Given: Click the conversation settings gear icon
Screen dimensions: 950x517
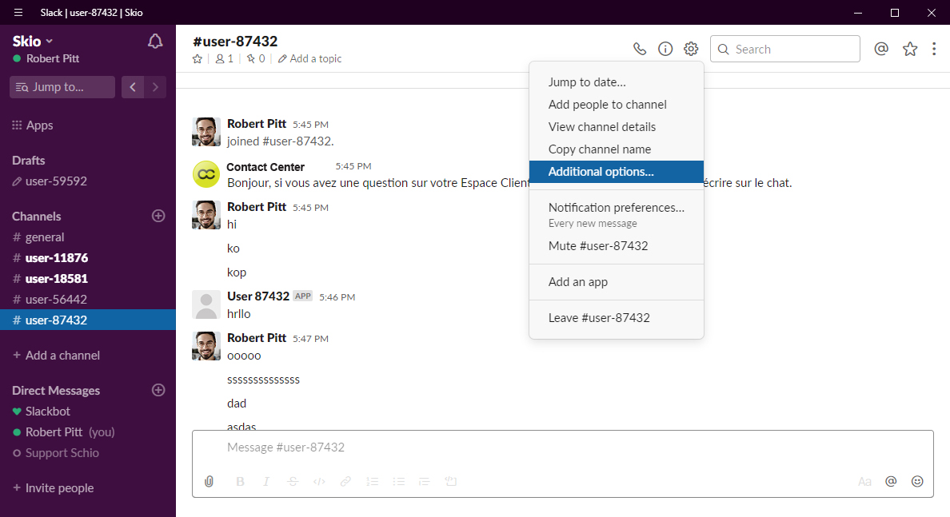Looking at the screenshot, I should 691,49.
